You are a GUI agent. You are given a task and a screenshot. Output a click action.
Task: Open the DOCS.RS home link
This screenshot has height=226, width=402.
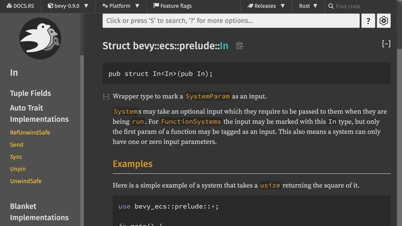pyautogui.click(x=20, y=6)
